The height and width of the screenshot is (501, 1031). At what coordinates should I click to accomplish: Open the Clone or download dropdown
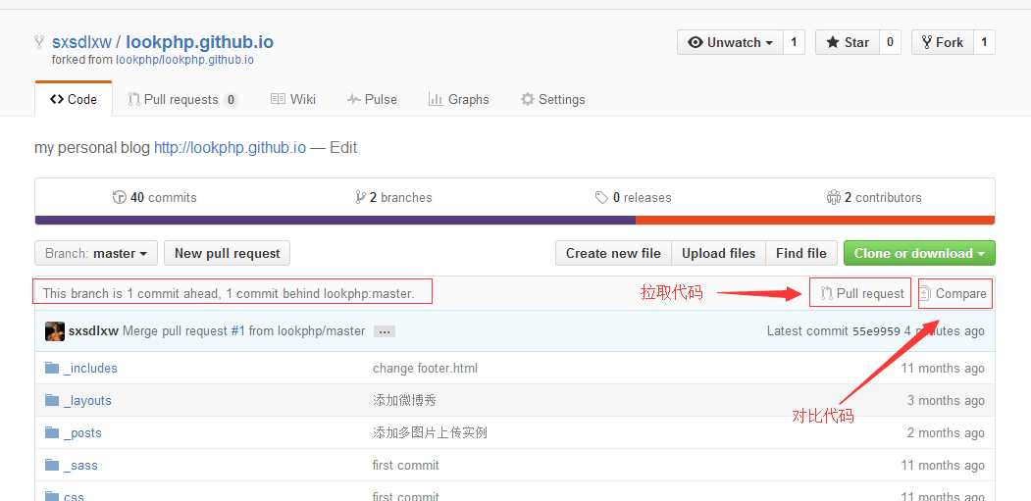[919, 253]
